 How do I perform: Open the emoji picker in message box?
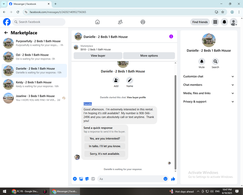(165, 179)
